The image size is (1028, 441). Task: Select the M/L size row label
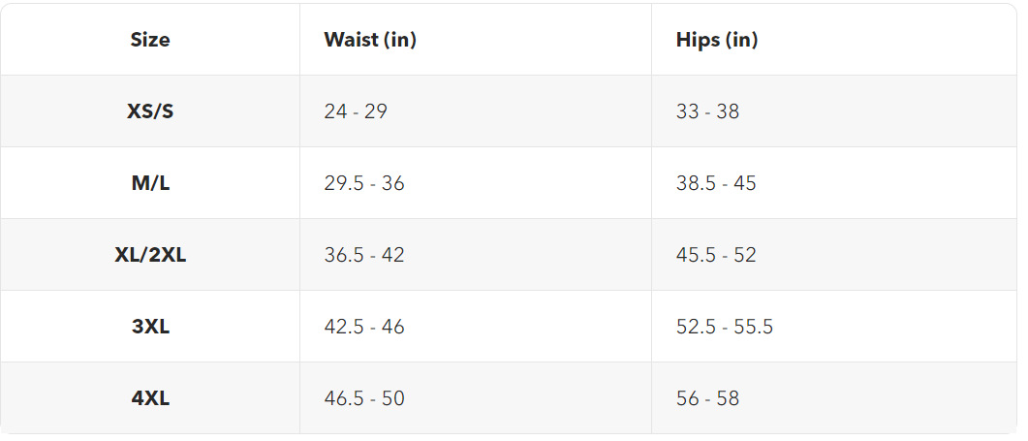point(150,183)
